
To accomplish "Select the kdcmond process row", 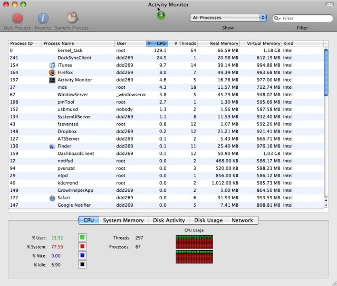I will 166,183.
